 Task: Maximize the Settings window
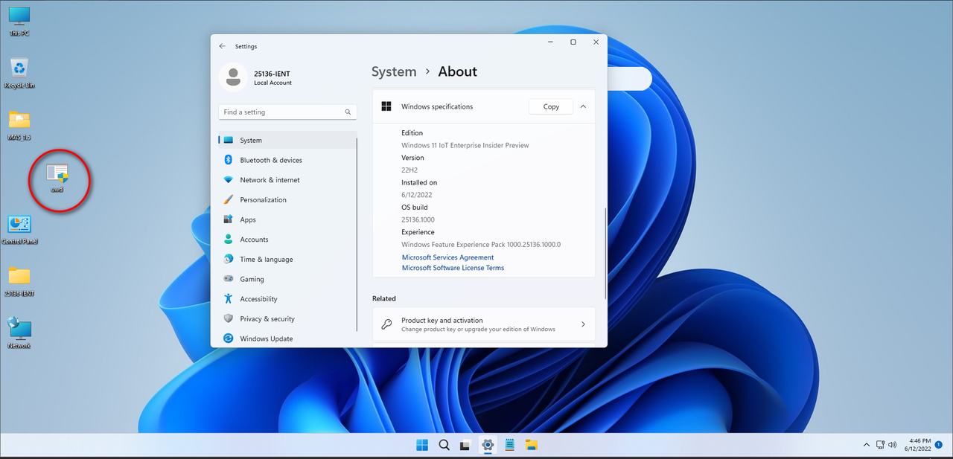click(x=573, y=42)
